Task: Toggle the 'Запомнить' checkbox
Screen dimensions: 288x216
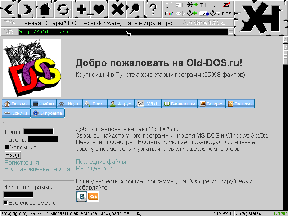Action: (x=7, y=147)
